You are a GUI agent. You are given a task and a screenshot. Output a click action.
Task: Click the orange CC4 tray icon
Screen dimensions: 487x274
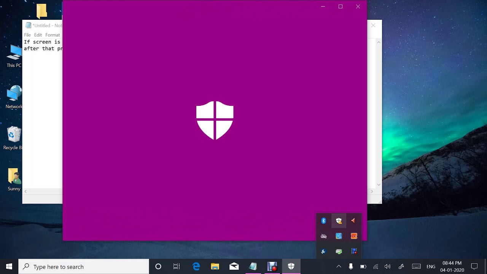click(x=354, y=236)
